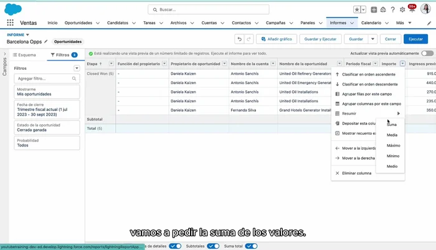
Task: Toggle Actualizar vista previa automáticamente switch
Action: pos(427,54)
